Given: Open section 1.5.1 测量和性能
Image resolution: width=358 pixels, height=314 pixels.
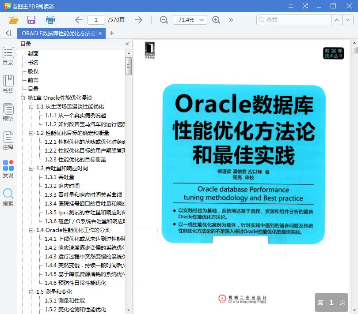Looking at the screenshot, I should click(x=65, y=301).
